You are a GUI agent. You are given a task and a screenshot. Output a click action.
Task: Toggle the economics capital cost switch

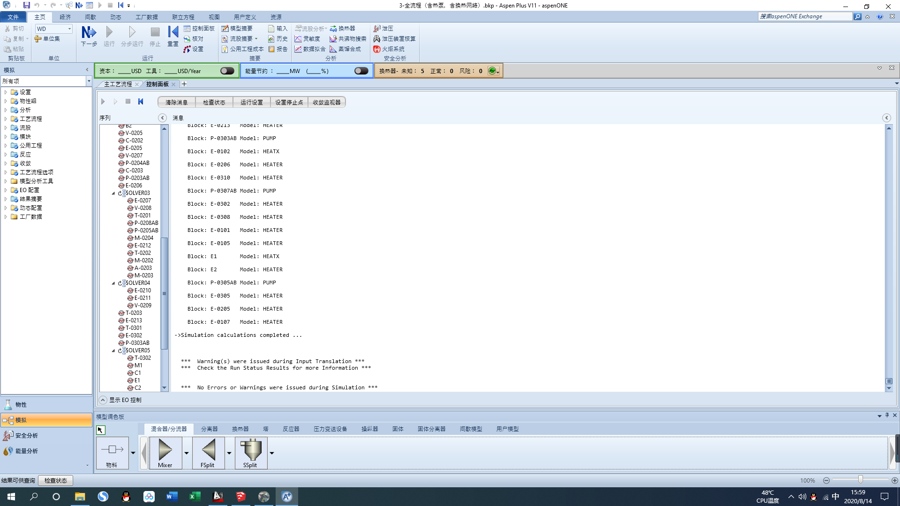[x=227, y=71]
